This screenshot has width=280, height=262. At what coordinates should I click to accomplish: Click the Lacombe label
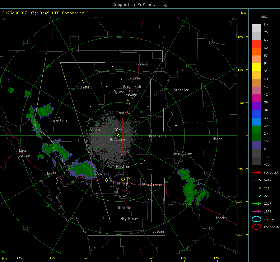pyautogui.click(x=134, y=78)
